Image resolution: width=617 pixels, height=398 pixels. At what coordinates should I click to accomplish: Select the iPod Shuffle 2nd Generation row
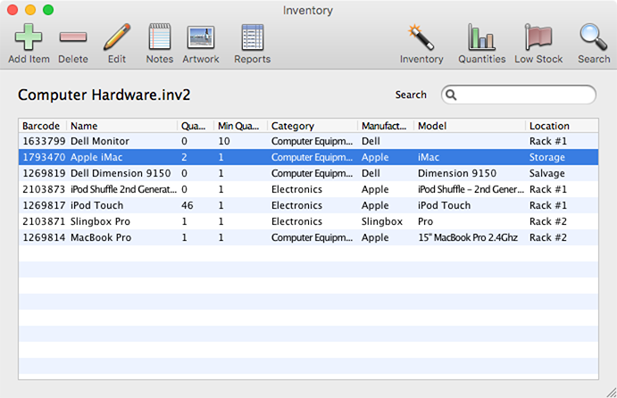[x=309, y=189]
